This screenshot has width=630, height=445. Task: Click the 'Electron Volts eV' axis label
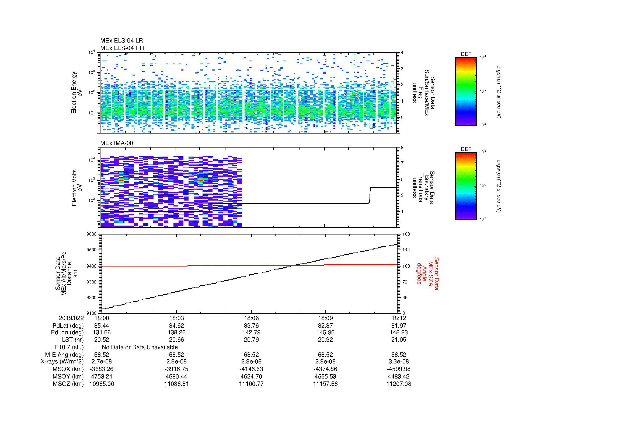pyautogui.click(x=76, y=188)
